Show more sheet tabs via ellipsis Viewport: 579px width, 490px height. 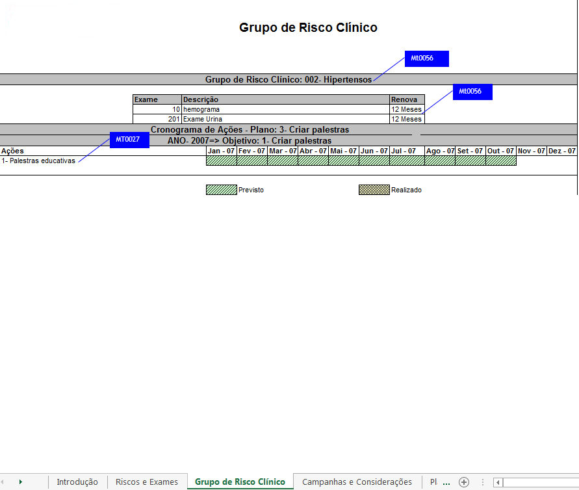(446, 483)
